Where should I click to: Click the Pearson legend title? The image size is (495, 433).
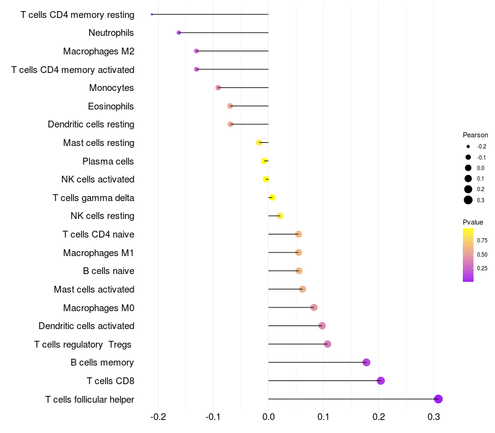coord(475,135)
